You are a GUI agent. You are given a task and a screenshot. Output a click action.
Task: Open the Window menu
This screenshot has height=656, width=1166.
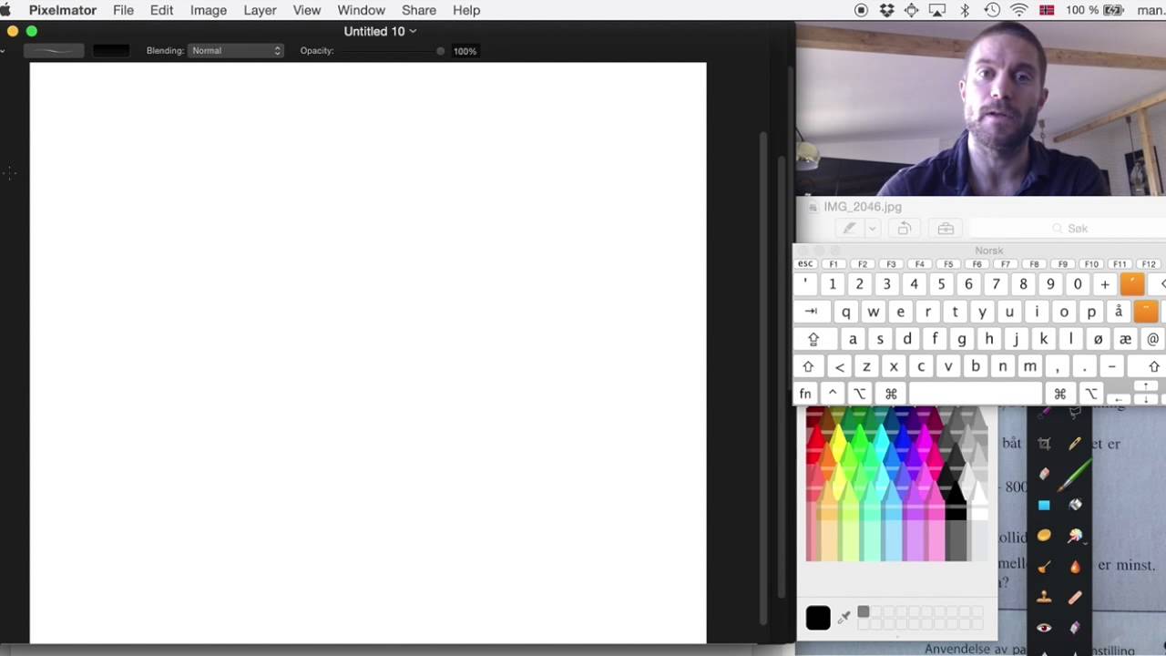click(361, 10)
